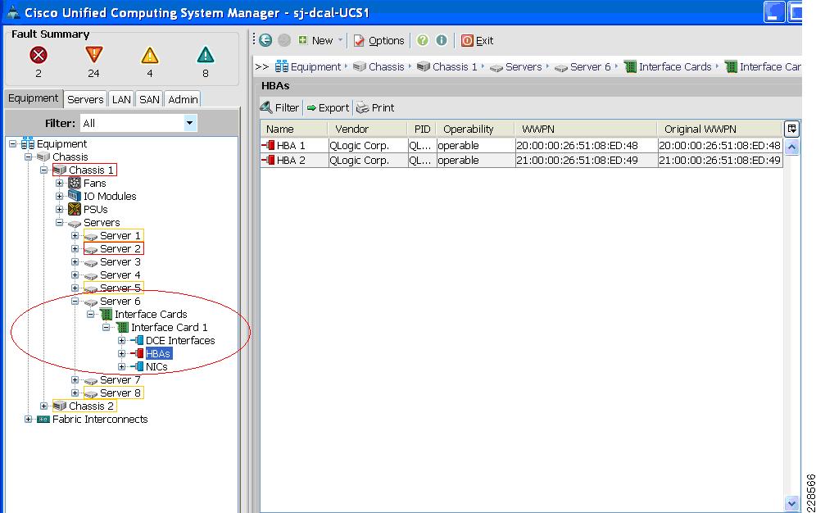
Task: Sort by the Name column header
Action: (x=294, y=129)
